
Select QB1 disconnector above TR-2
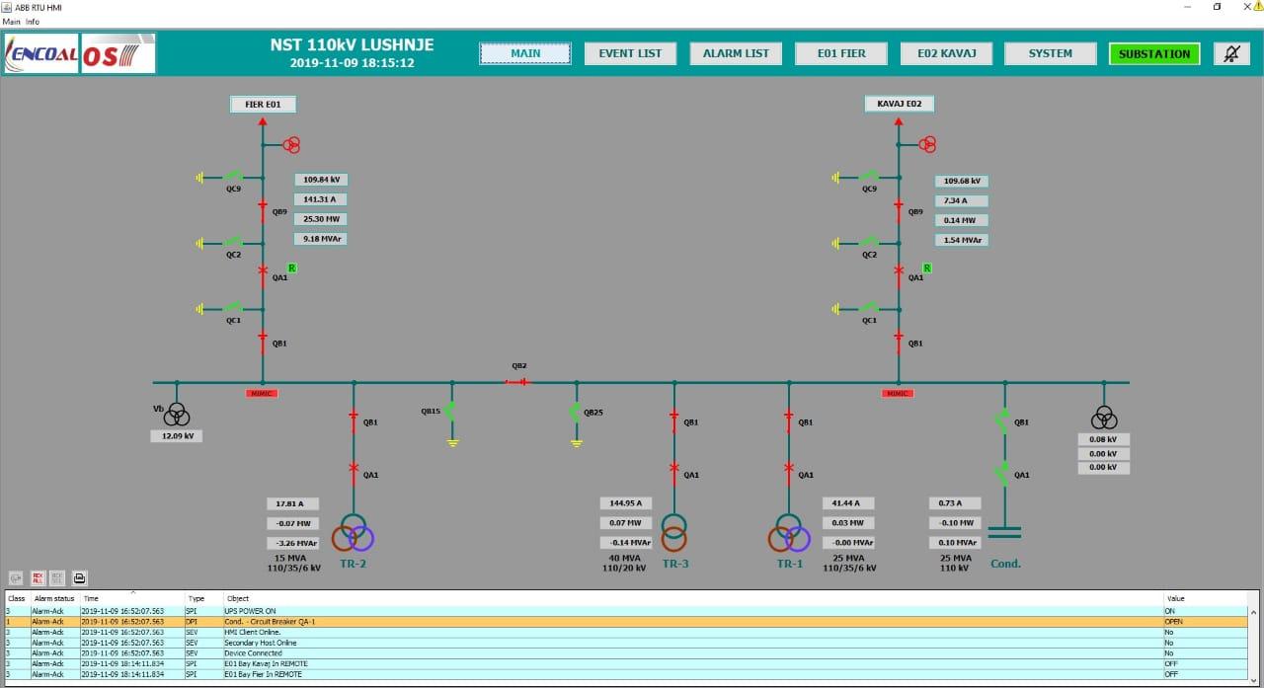[x=354, y=421]
